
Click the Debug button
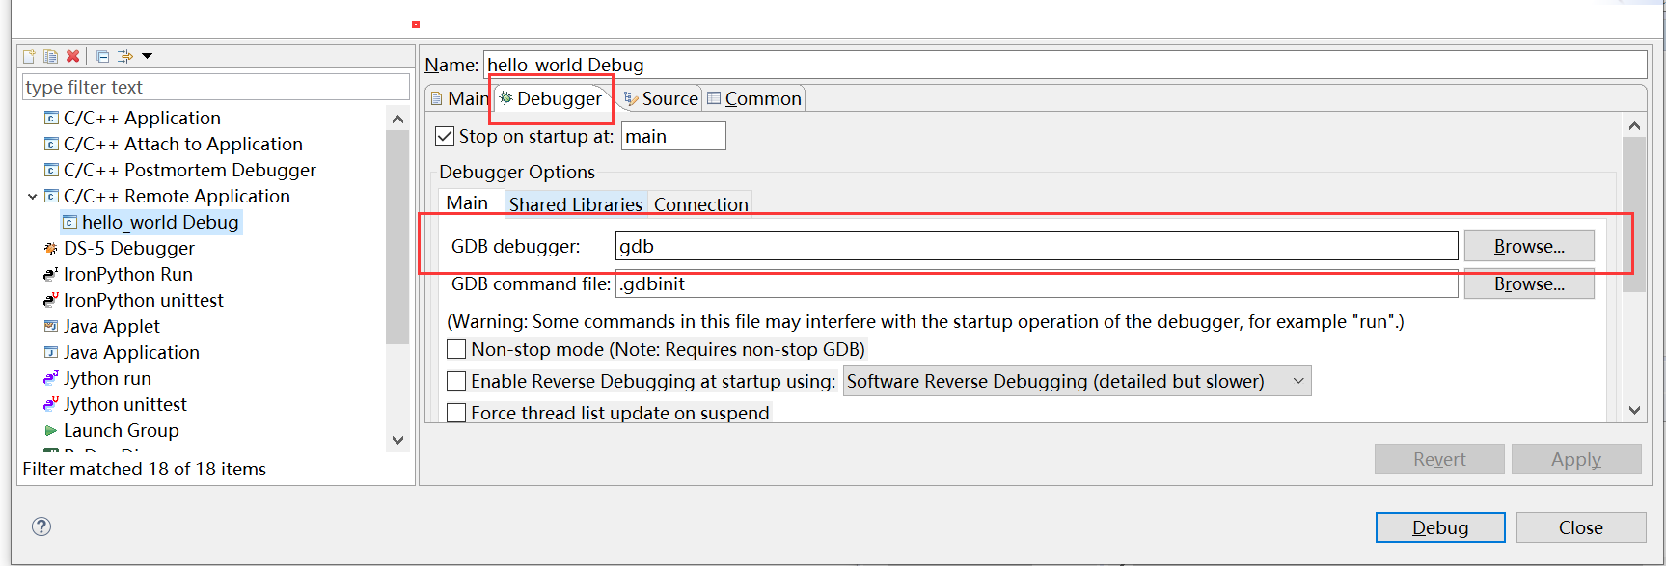tap(1439, 526)
